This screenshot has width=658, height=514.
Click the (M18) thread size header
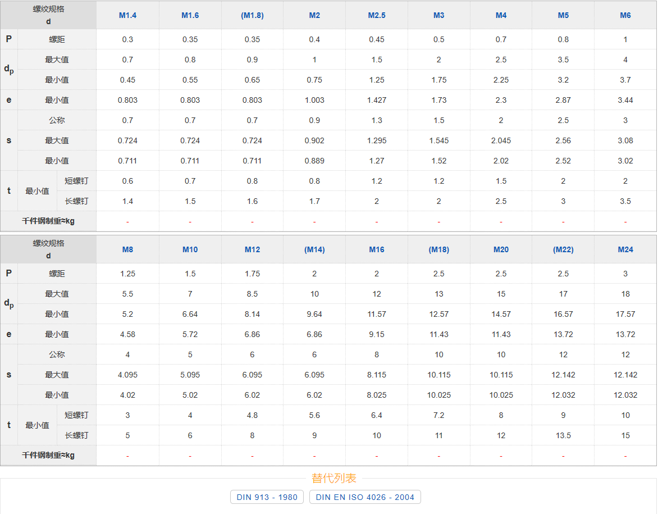coord(439,249)
